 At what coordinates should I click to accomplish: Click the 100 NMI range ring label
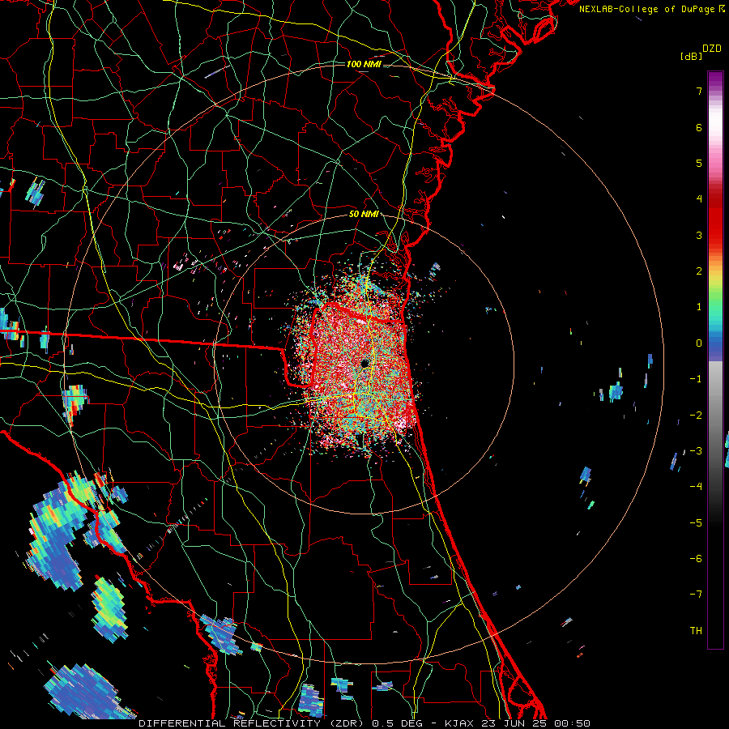[x=364, y=64]
